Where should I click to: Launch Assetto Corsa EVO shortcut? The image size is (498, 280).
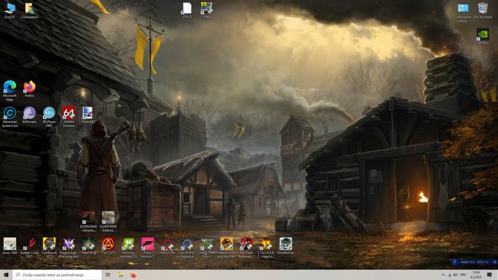pos(29,248)
